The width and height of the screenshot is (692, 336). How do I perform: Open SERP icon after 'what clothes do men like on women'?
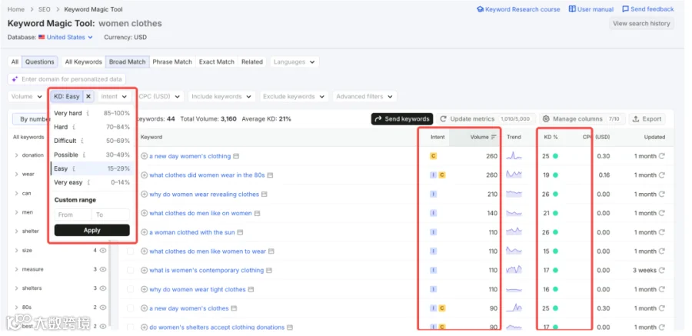[258, 213]
